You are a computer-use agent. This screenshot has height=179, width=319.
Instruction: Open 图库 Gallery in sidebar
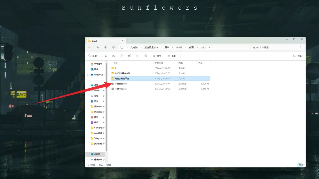pos(95,69)
